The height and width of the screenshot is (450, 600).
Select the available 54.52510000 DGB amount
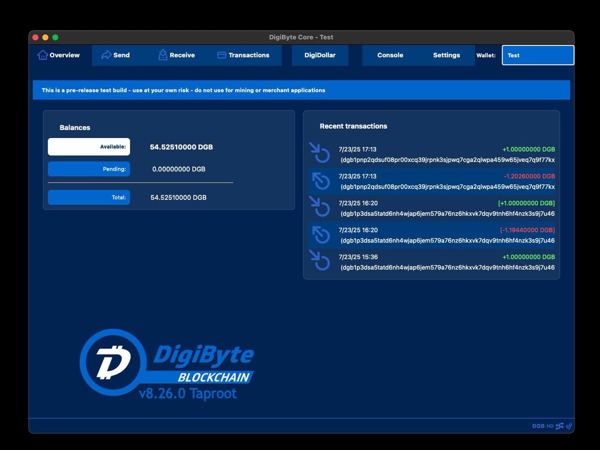coord(181,147)
